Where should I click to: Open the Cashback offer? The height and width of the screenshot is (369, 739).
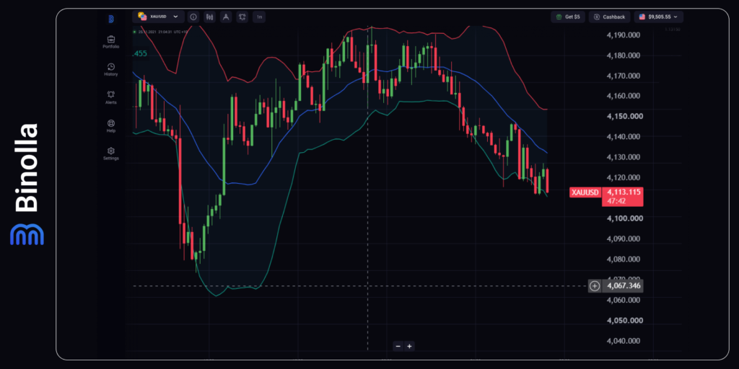(610, 17)
